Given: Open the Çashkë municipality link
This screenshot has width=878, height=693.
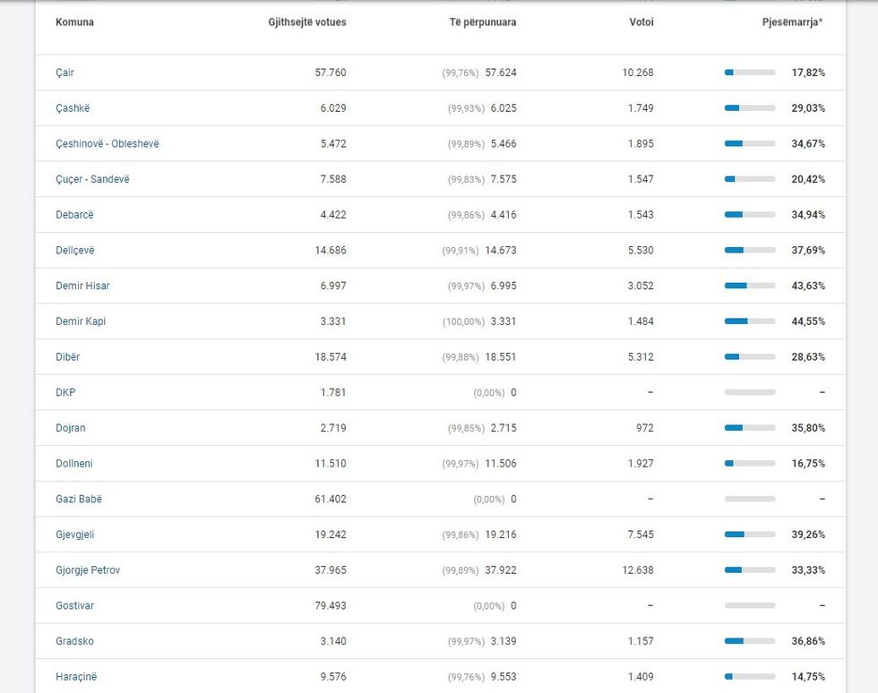Looking at the screenshot, I should [x=73, y=108].
